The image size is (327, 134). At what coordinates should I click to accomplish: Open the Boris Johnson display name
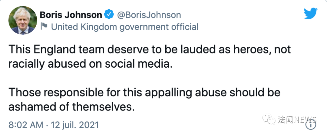pos(71,15)
